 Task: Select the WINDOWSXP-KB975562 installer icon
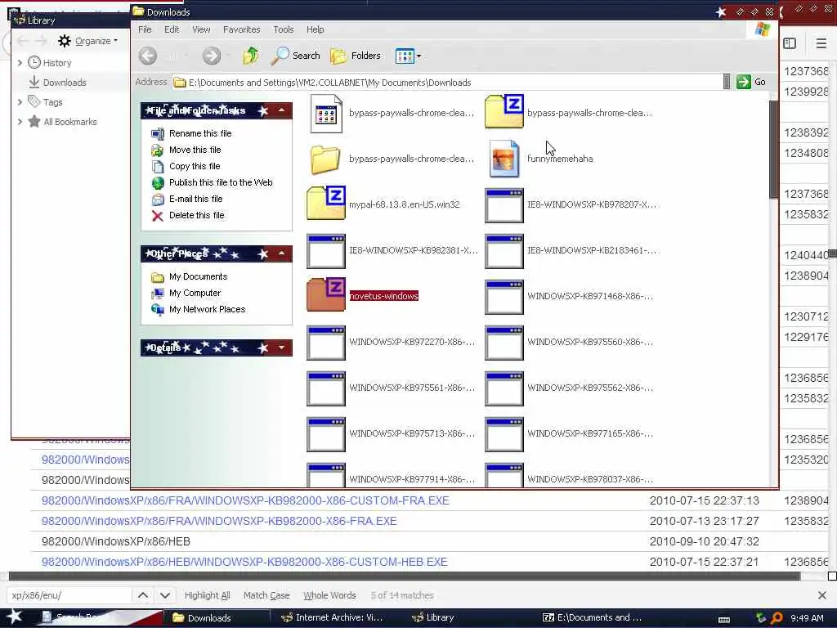pyautogui.click(x=504, y=388)
